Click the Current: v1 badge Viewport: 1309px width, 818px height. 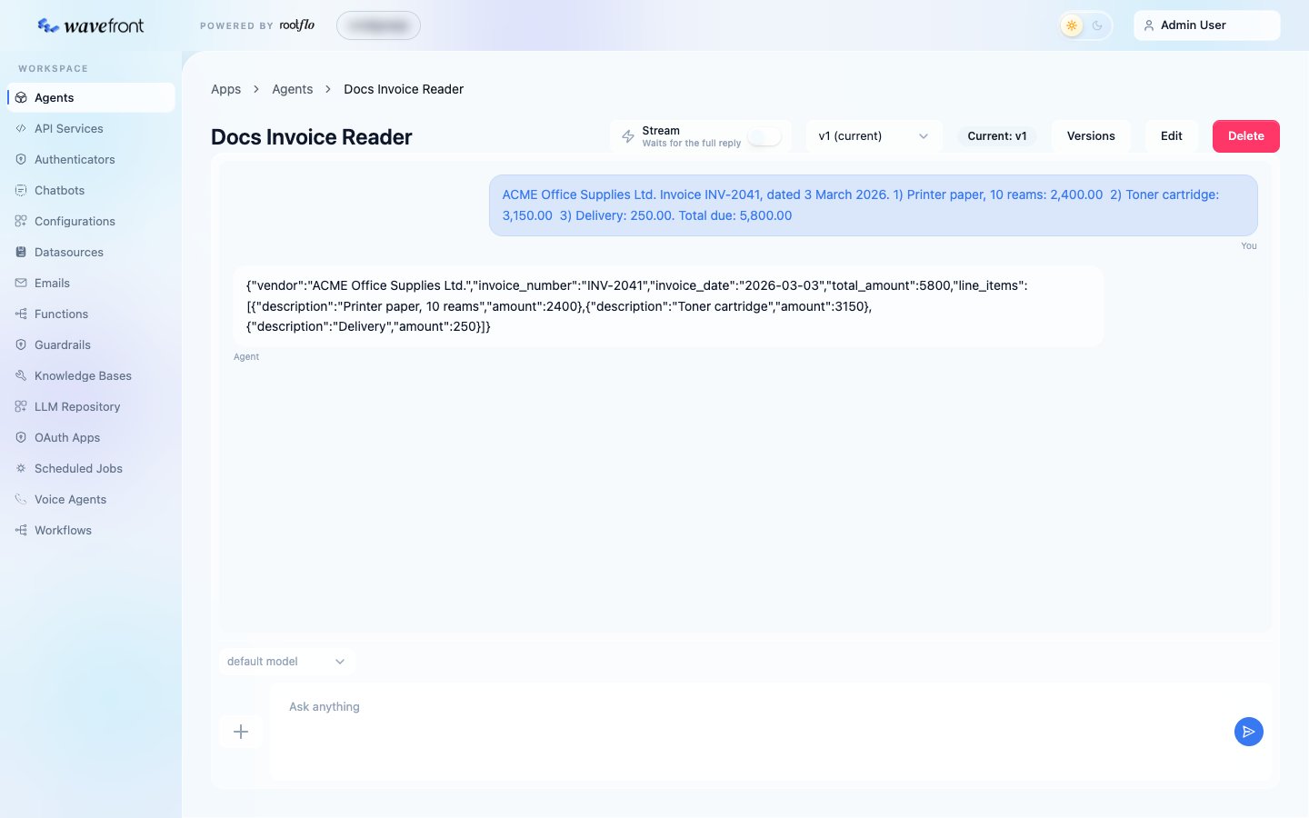point(997,136)
